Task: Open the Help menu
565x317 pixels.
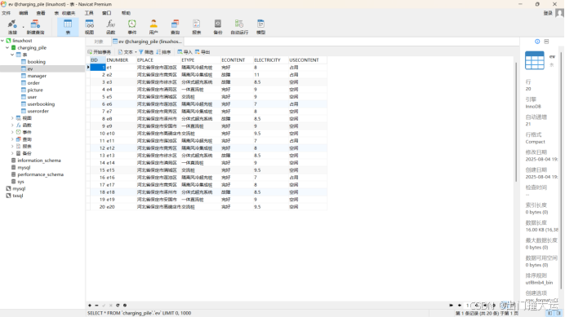Action: pyautogui.click(x=126, y=13)
